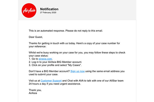Select step 2 about BIG Member login
This screenshot has width=154, height=102.
(x=55, y=62)
